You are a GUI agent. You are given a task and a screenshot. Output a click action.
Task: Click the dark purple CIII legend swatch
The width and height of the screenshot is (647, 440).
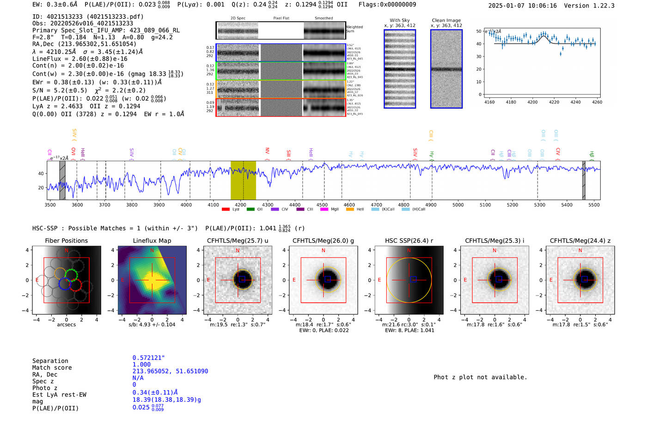(300, 210)
